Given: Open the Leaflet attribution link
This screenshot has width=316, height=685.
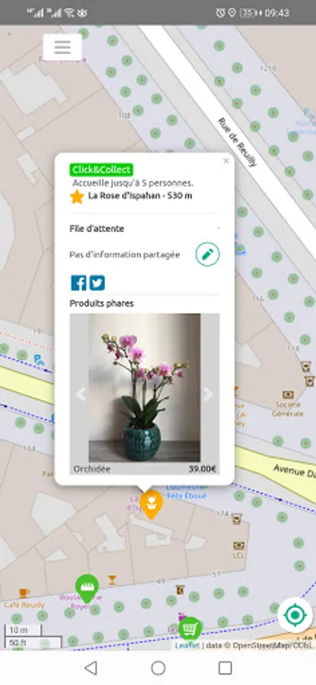Looking at the screenshot, I should [187, 645].
